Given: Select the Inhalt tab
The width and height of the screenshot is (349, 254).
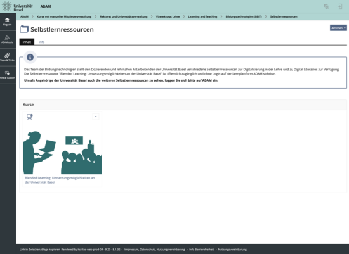Looking at the screenshot, I should [27, 42].
